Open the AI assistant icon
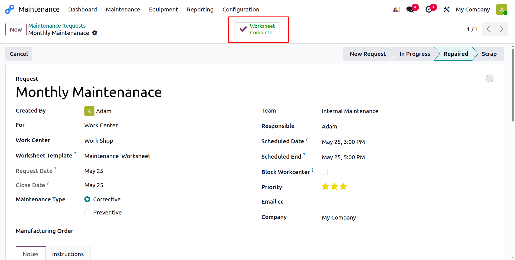The height and width of the screenshot is (260, 515). [x=397, y=9]
